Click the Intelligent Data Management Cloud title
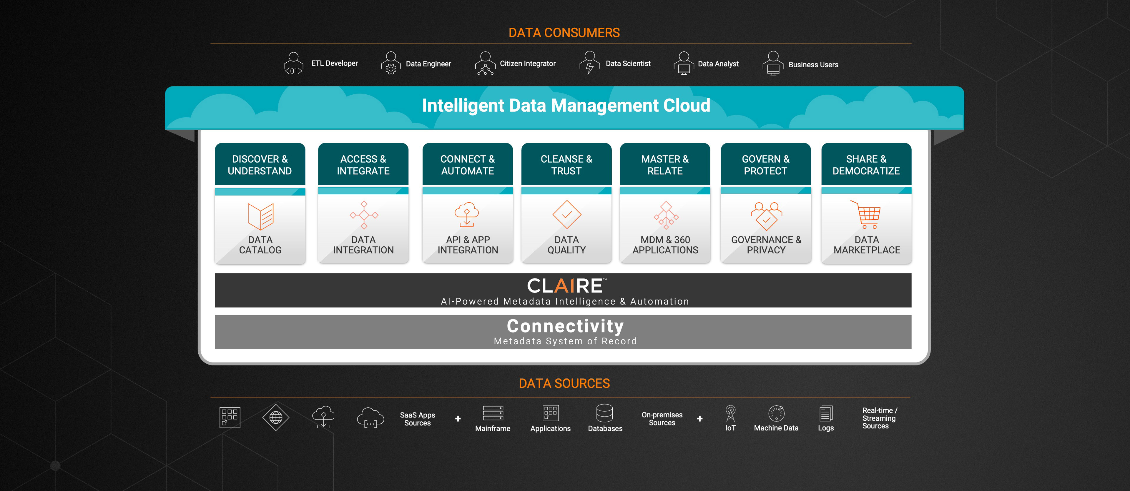 566,106
